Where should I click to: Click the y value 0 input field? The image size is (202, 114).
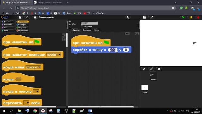[x=126, y=50]
